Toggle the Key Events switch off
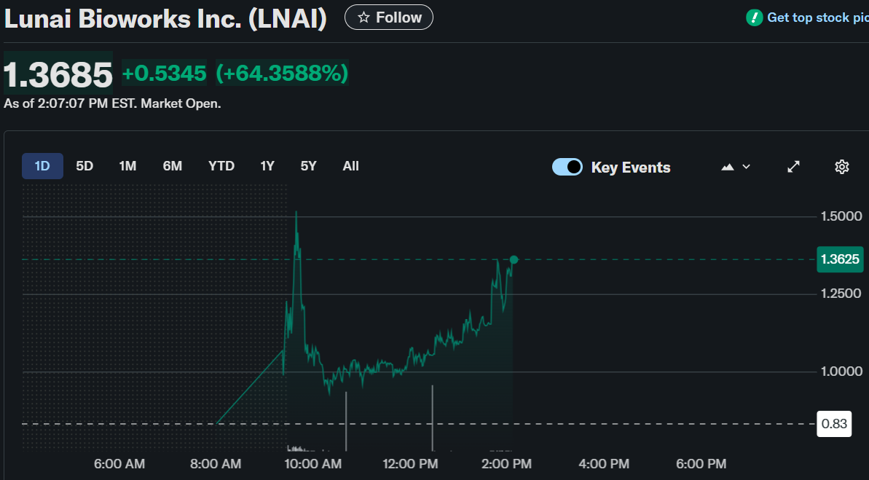 [x=567, y=167]
